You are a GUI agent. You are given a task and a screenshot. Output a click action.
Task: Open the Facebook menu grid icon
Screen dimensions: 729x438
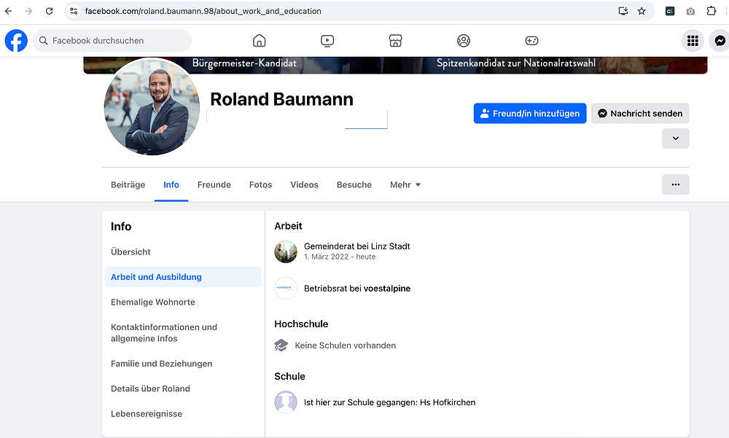pyautogui.click(x=693, y=41)
